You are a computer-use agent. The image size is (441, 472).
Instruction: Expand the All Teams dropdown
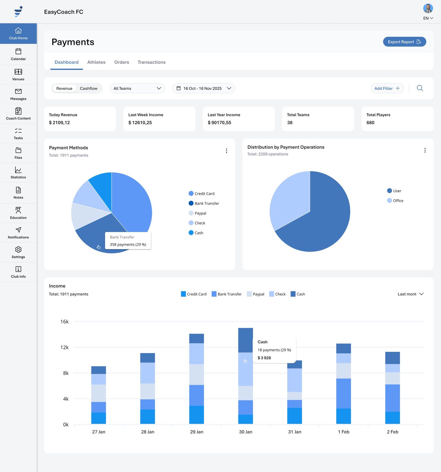[137, 88]
